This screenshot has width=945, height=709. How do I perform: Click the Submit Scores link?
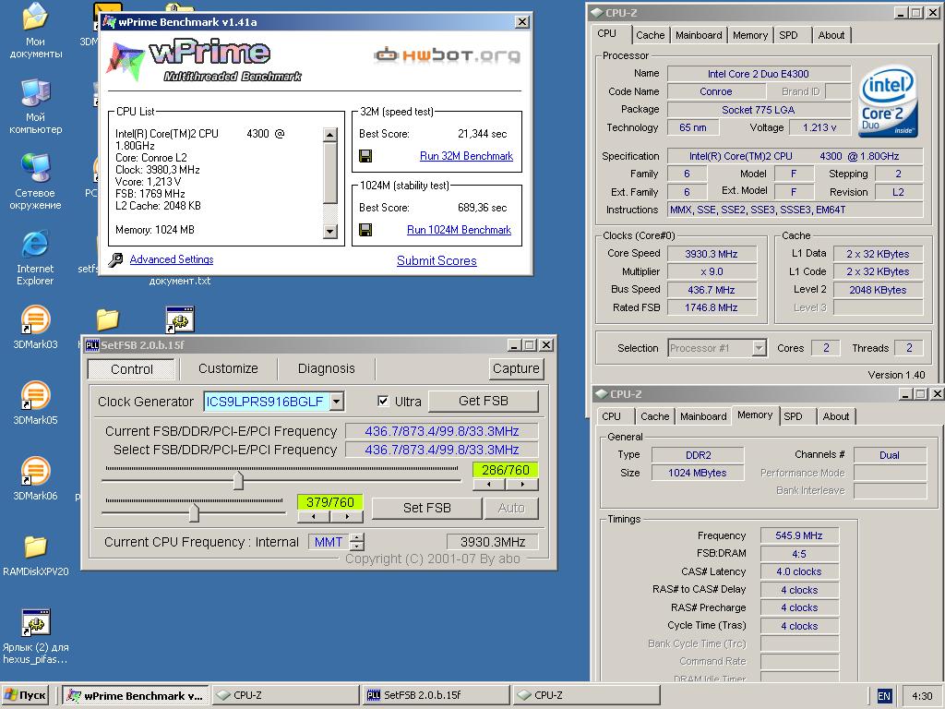(x=437, y=261)
